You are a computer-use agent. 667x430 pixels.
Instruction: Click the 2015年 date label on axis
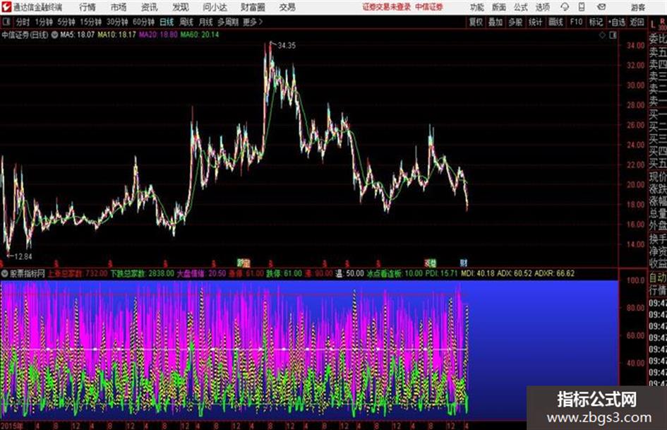tap(12, 426)
